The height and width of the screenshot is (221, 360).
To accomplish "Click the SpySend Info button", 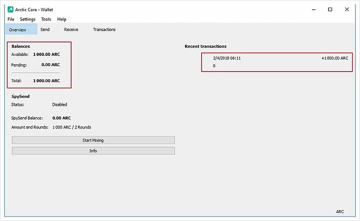I will [x=93, y=151].
